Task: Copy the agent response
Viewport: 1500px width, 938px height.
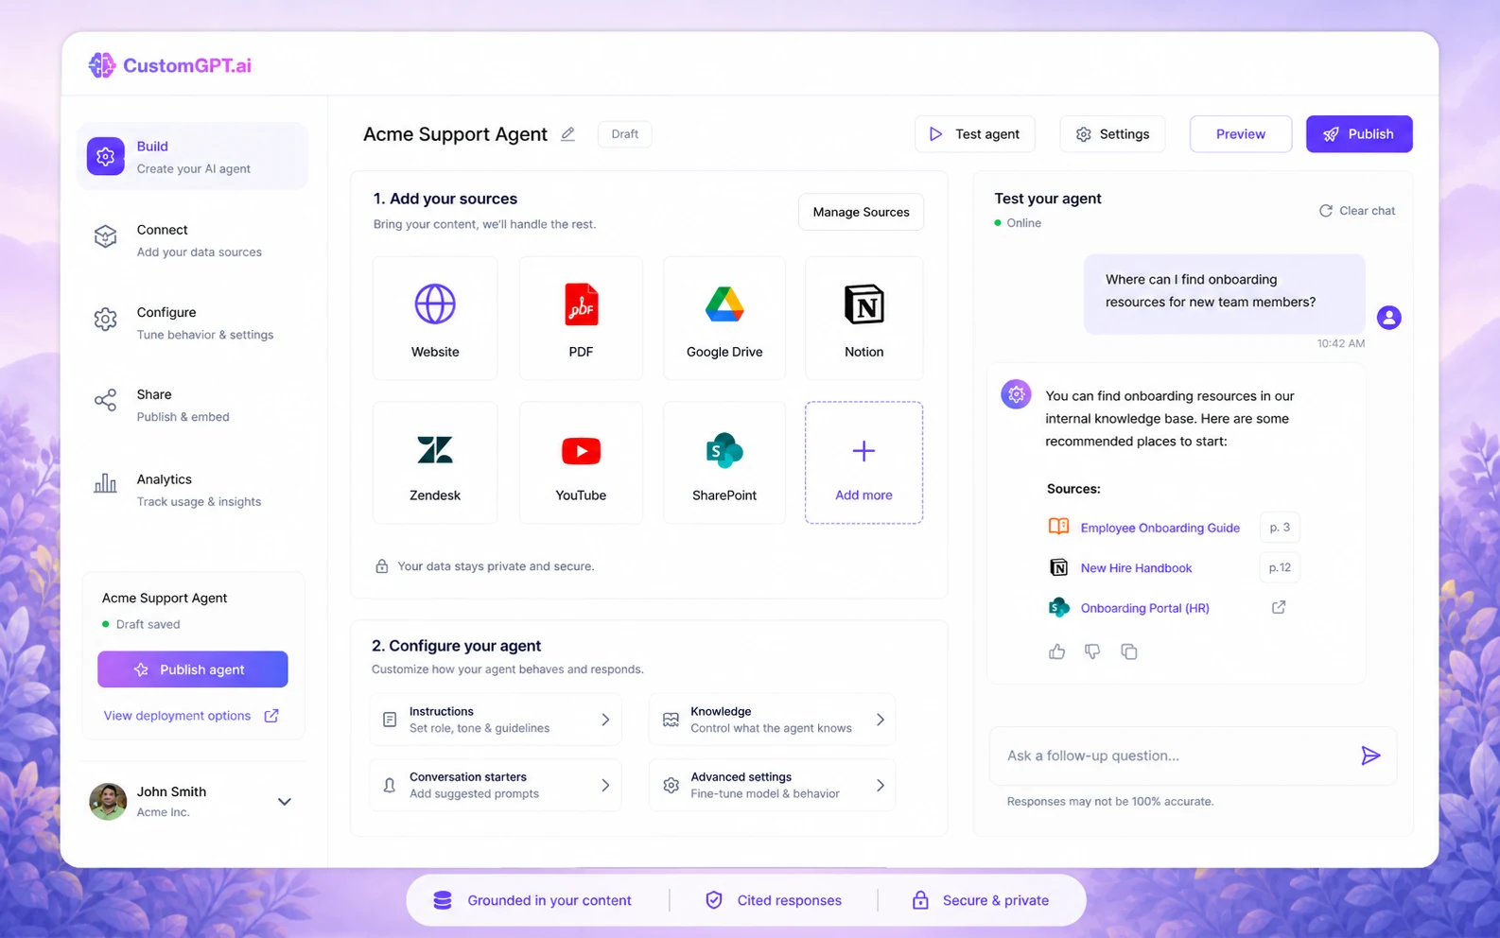Action: click(1128, 651)
